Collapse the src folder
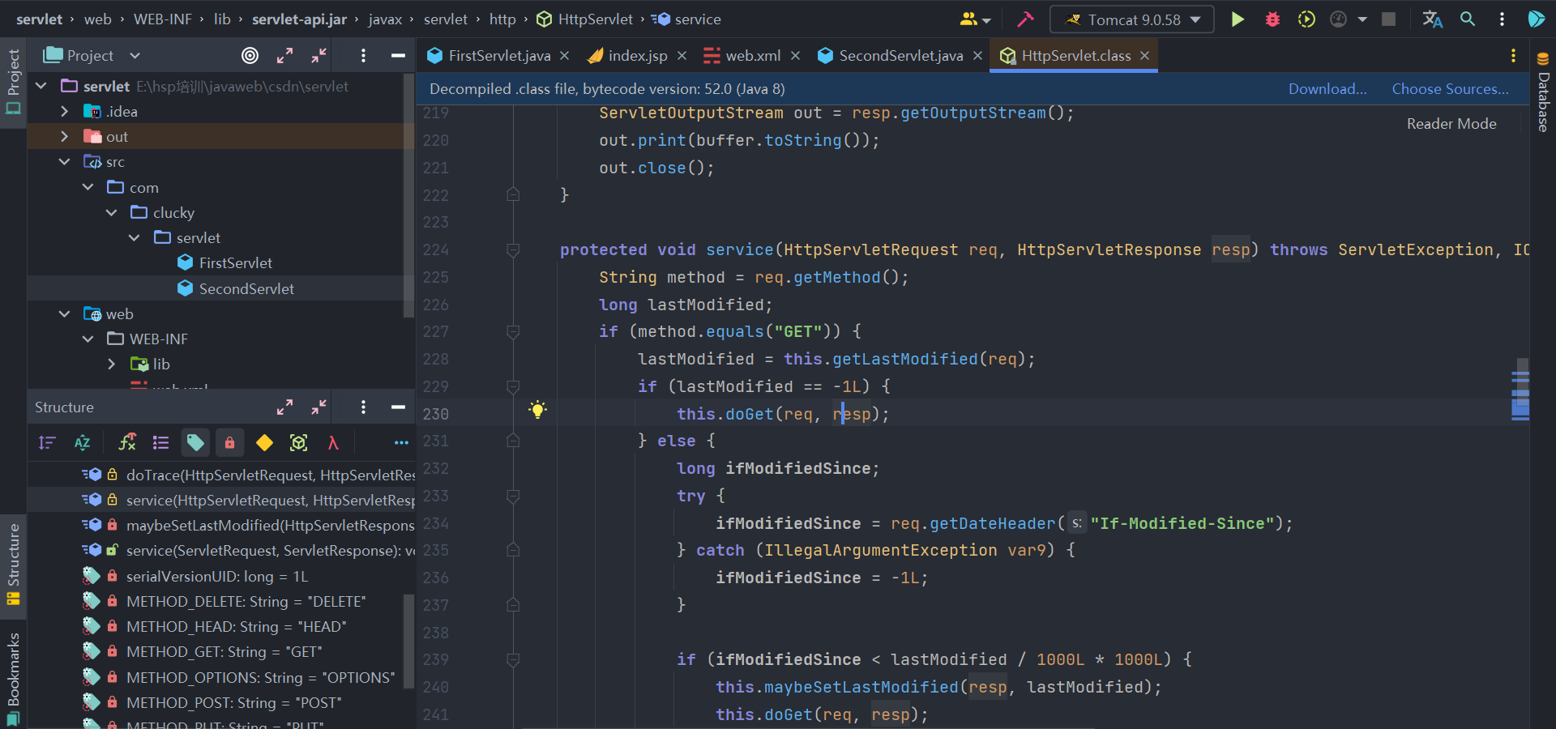Viewport: 1556px width, 729px height. pos(65,162)
